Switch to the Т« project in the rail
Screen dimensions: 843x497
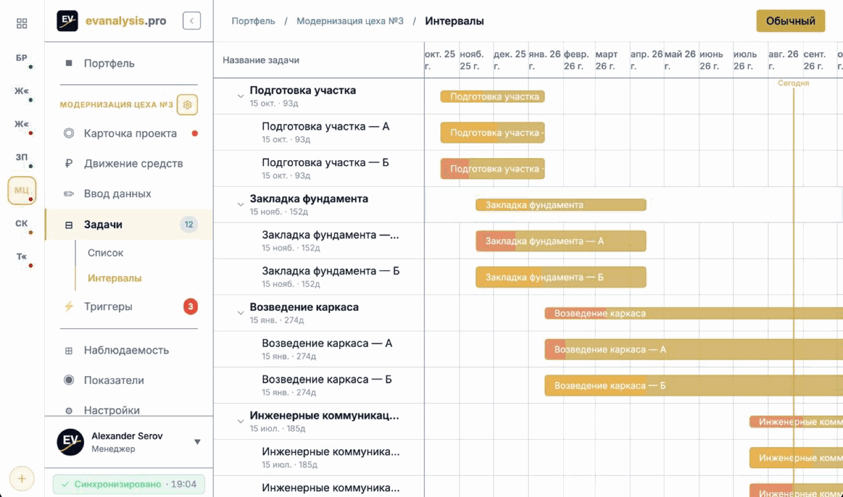pyautogui.click(x=22, y=257)
